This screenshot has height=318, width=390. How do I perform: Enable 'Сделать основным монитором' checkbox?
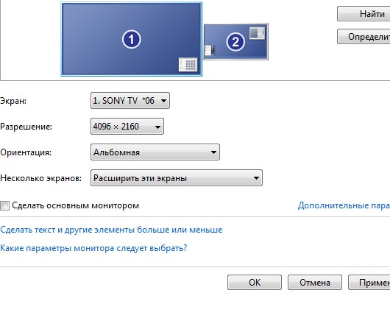[x=4, y=206]
